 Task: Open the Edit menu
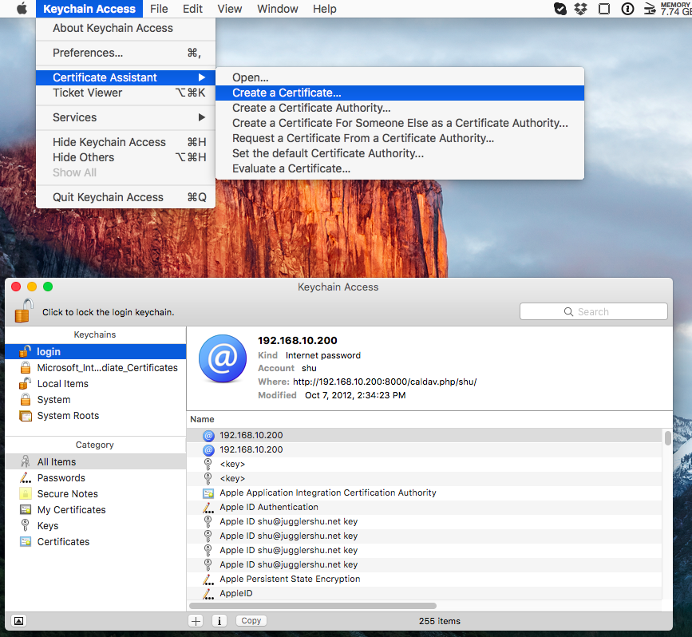(x=192, y=9)
